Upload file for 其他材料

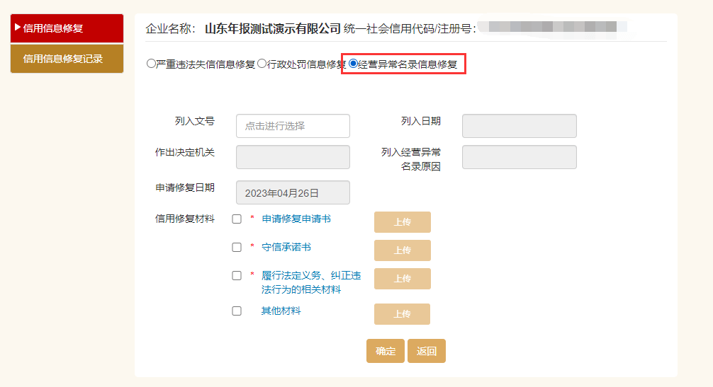click(x=402, y=314)
